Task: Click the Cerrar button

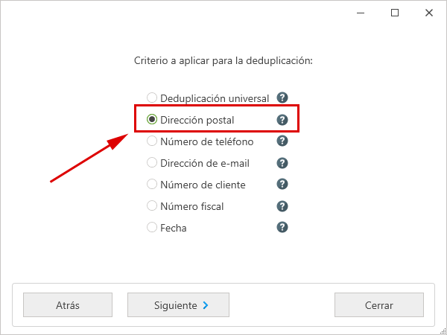Action: [379, 305]
